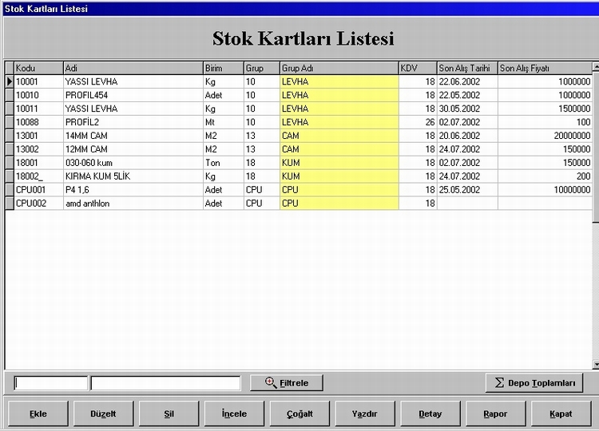Image resolution: width=599 pixels, height=431 pixels.
Task: Open Depo Toplamları sigma button
Action: (x=534, y=383)
